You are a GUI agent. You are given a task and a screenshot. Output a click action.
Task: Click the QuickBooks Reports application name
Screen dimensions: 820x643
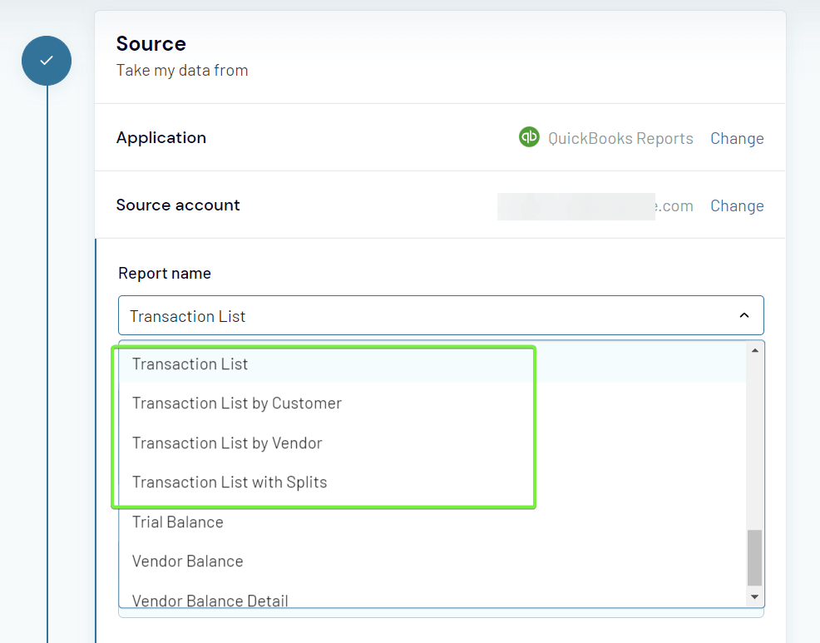[620, 138]
